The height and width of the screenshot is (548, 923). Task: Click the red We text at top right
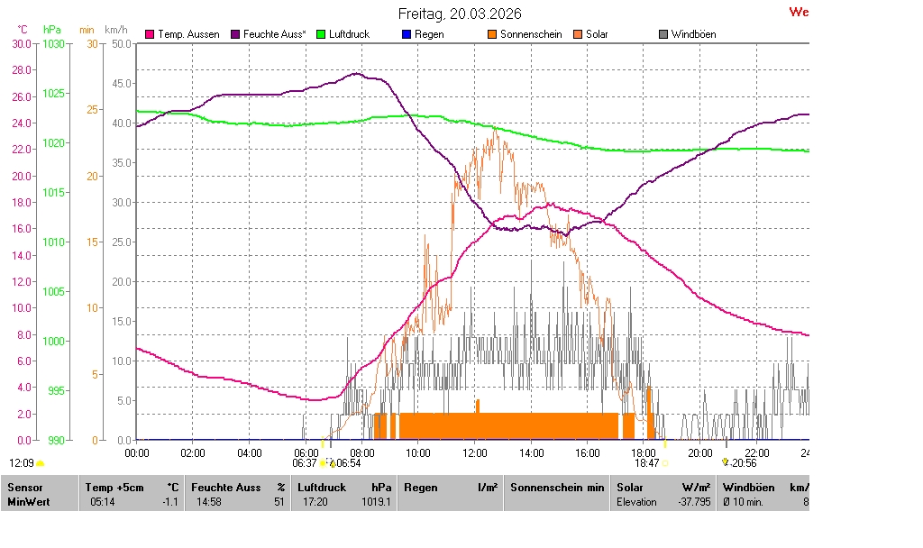tap(799, 13)
